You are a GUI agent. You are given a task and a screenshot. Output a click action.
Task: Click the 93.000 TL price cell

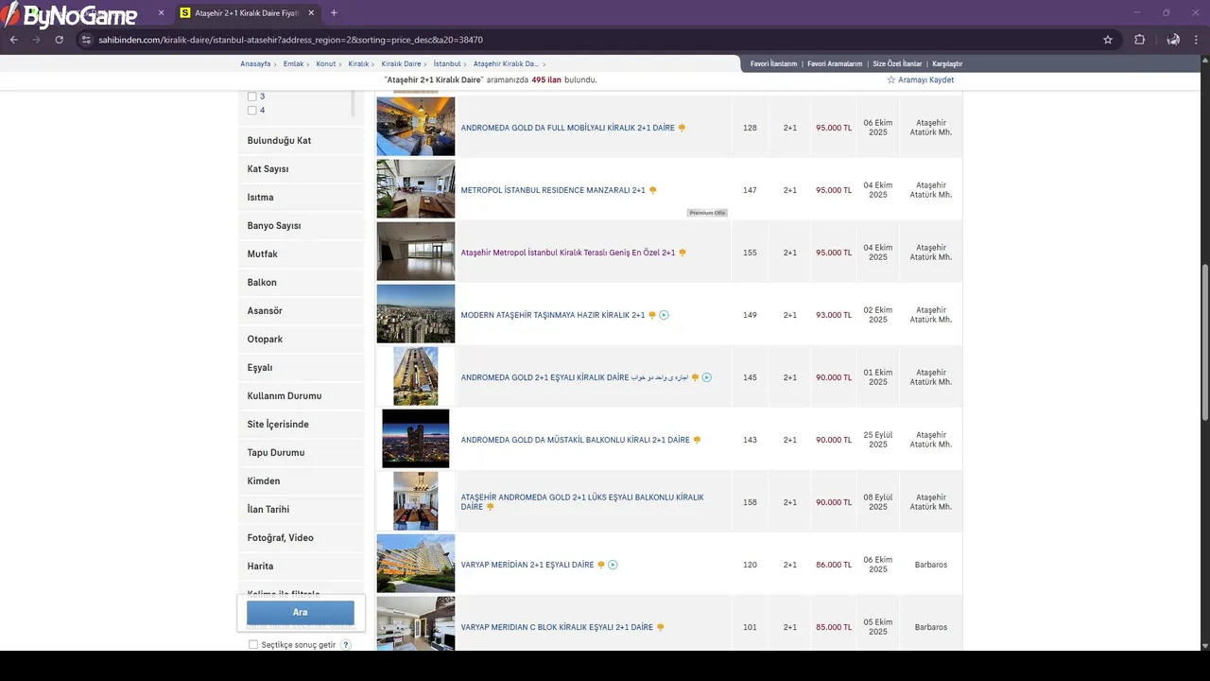coord(834,315)
